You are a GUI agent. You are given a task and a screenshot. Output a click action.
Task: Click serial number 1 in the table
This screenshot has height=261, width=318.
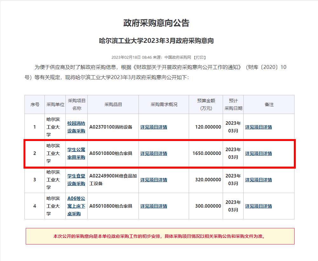coord(35,127)
